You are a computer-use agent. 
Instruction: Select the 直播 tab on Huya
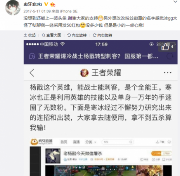76,142
